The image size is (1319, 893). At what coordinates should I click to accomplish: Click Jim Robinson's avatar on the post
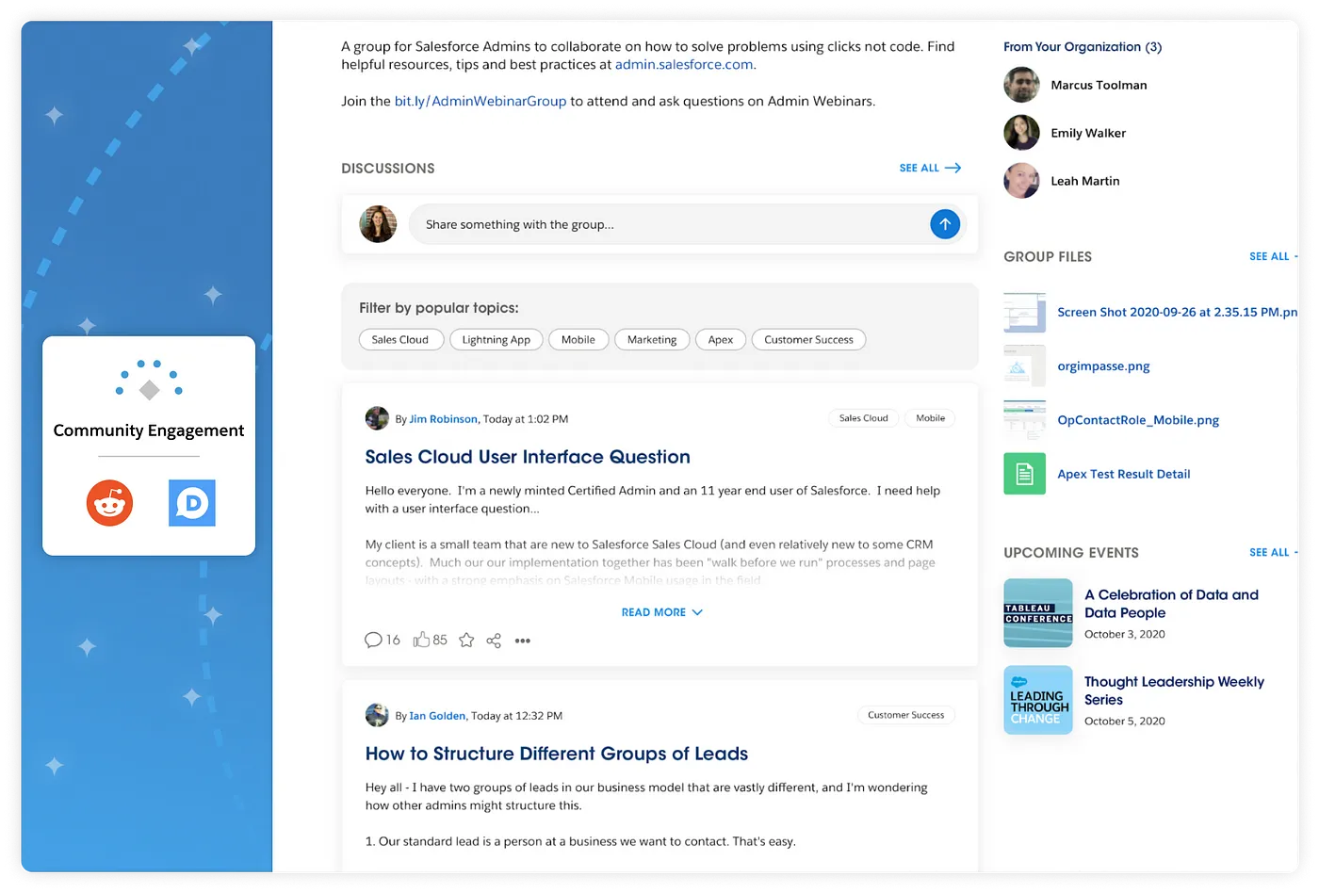[377, 418]
